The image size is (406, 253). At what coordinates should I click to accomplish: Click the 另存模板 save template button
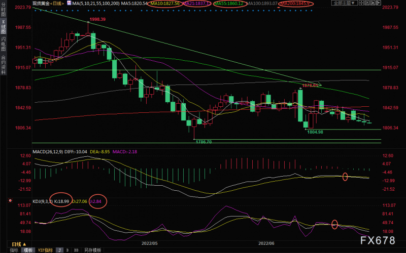pyautogui.click(x=92, y=250)
